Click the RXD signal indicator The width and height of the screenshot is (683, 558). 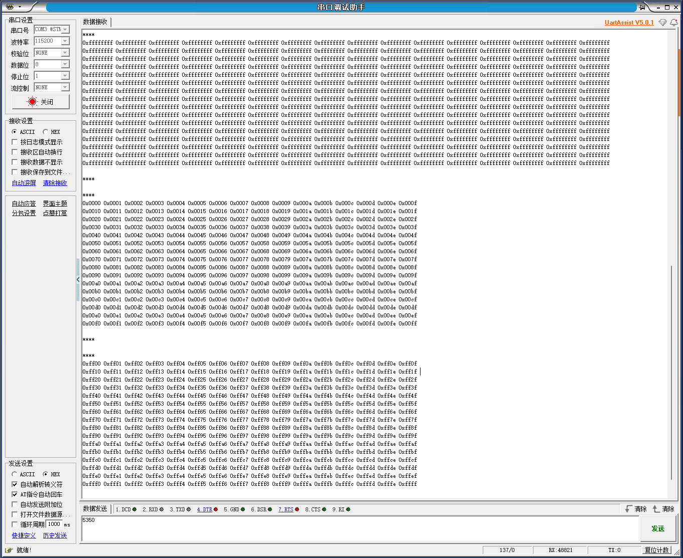(x=162, y=509)
